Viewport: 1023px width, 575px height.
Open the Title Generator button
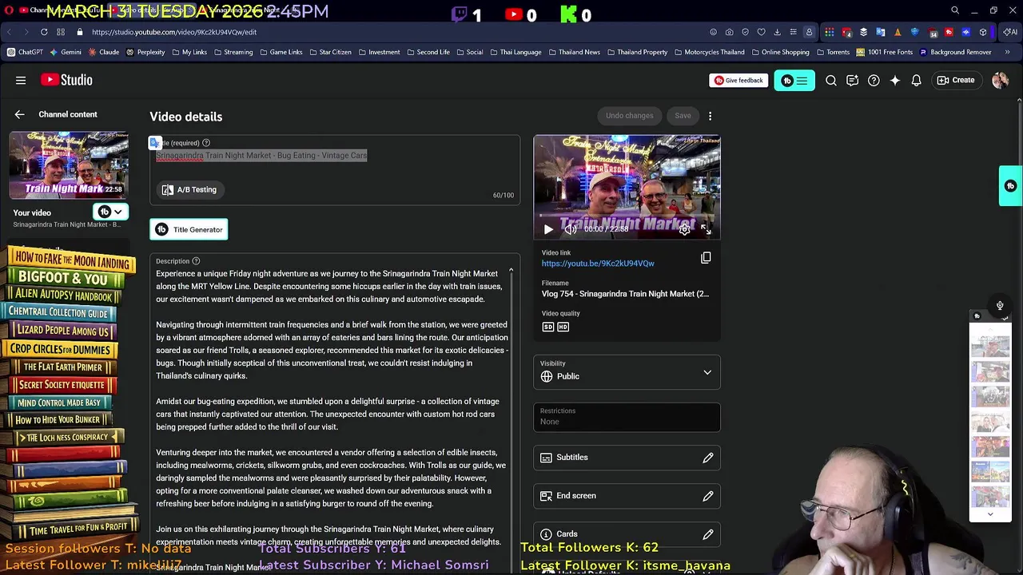pyautogui.click(x=189, y=230)
